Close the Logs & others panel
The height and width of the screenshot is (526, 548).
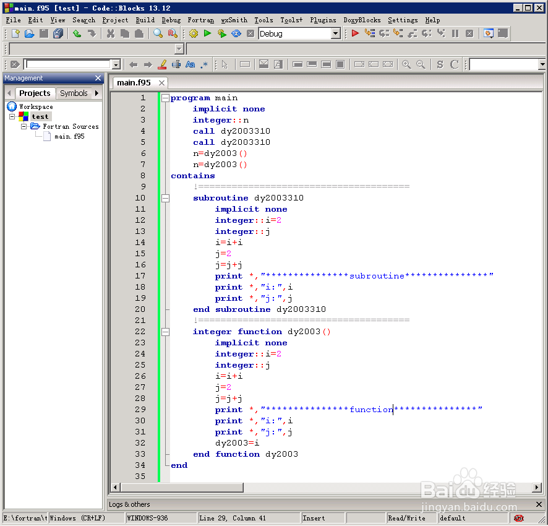coord(539,504)
